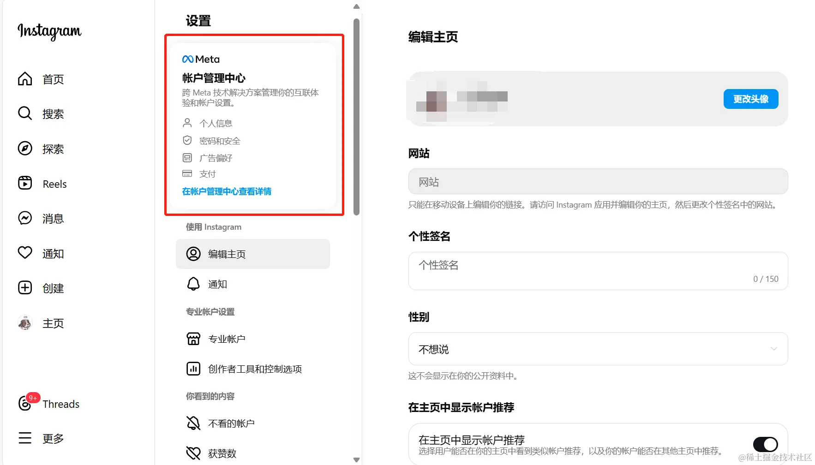
Task: Expand the chevron in the 性别 selector
Action: 774,349
